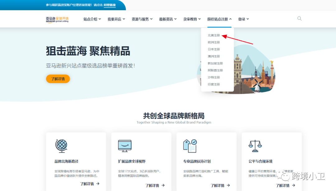
Task: Click the search magnifier icon
Action: pos(299,19)
